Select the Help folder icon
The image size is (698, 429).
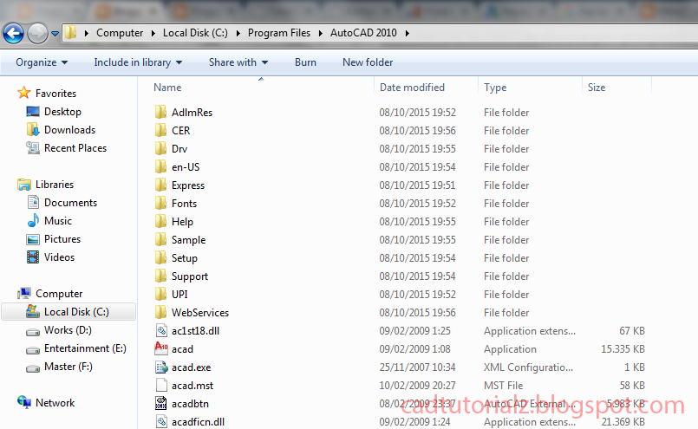pos(160,221)
